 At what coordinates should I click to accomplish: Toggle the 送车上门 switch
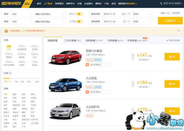80,14
